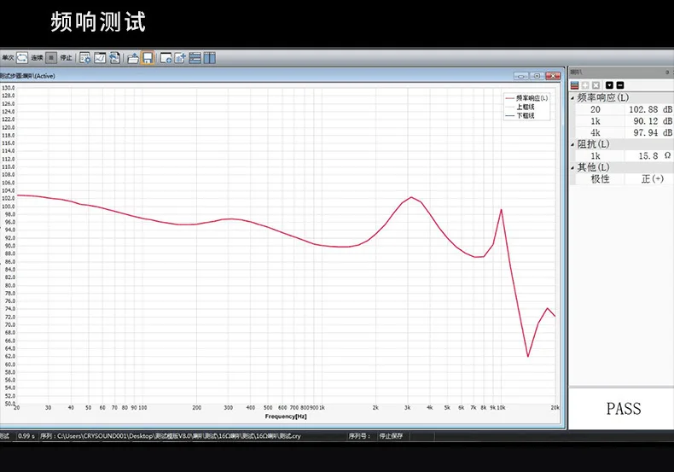Click the square stop icon beside 停止

(51, 57)
